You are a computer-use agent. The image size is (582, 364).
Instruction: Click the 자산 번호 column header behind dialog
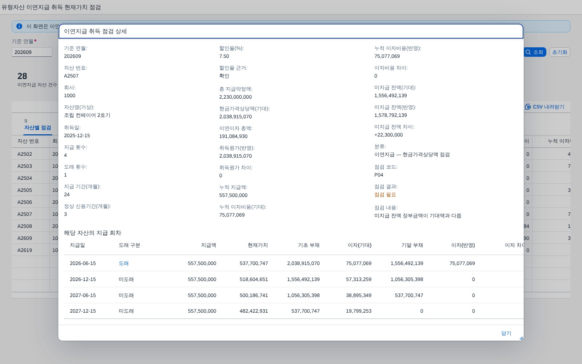click(28, 141)
